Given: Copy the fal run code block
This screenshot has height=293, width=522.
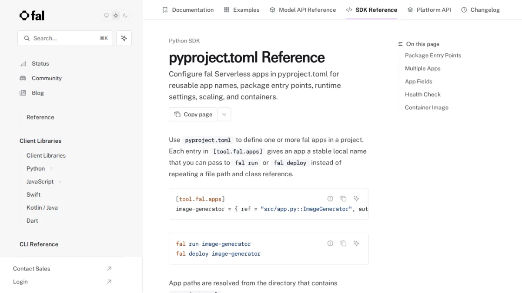Looking at the screenshot, I should (343, 244).
